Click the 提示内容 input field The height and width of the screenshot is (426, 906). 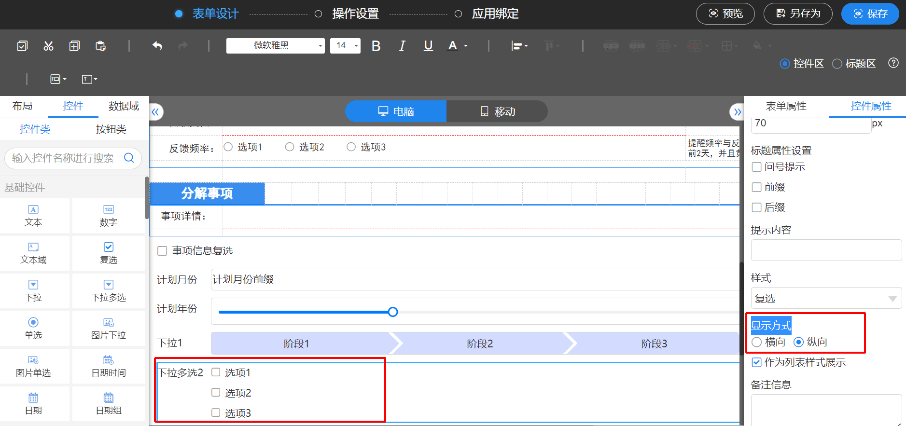pos(826,250)
